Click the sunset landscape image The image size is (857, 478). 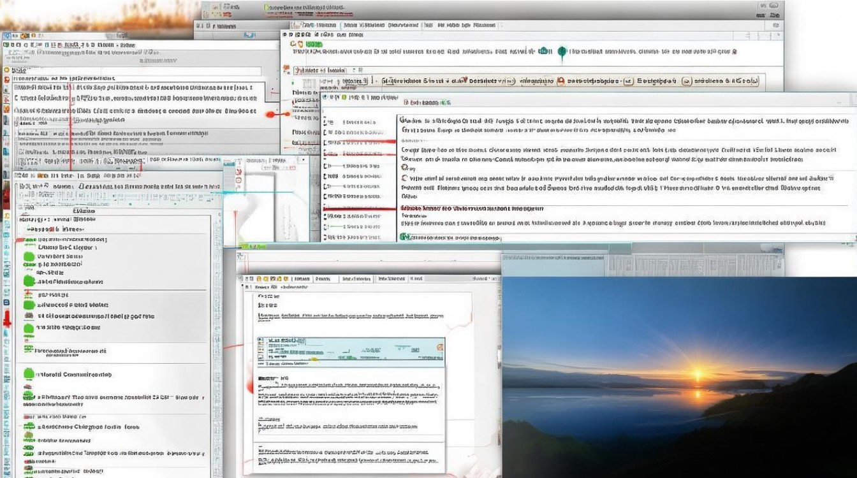(679, 376)
